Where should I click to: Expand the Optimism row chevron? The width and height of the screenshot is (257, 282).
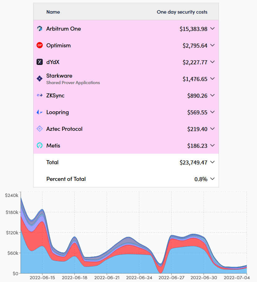click(x=212, y=45)
